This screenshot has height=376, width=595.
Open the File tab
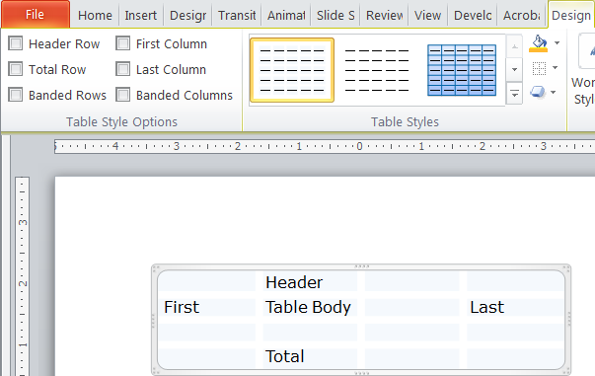(36, 15)
